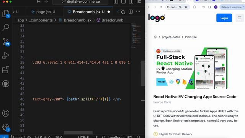Open editor More Actions ellipsis menu
The width and height of the screenshot is (245, 138).
point(138,12)
